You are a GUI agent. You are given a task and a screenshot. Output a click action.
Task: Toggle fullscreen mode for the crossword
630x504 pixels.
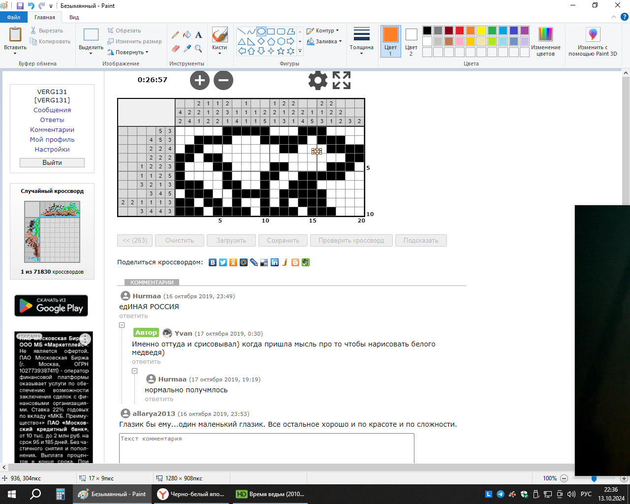pyautogui.click(x=342, y=80)
